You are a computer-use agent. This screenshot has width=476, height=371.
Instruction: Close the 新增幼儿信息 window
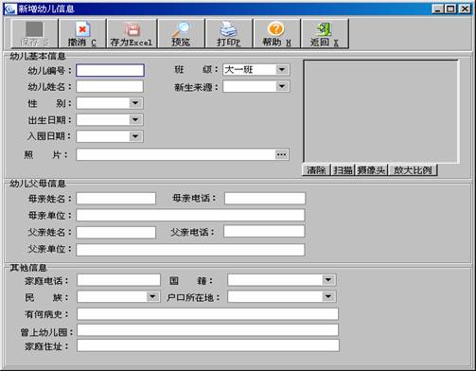(x=465, y=9)
